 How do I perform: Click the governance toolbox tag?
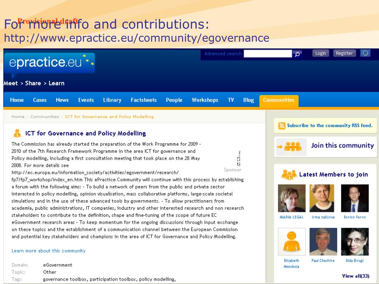[65, 279]
